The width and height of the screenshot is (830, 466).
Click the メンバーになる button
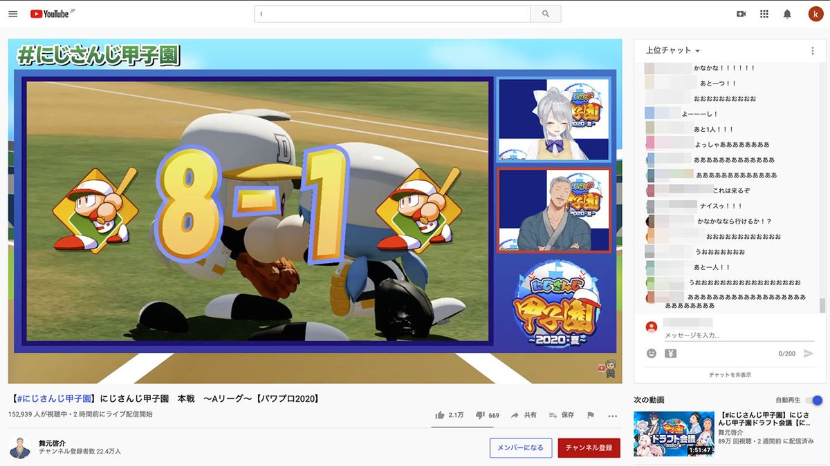pos(521,447)
